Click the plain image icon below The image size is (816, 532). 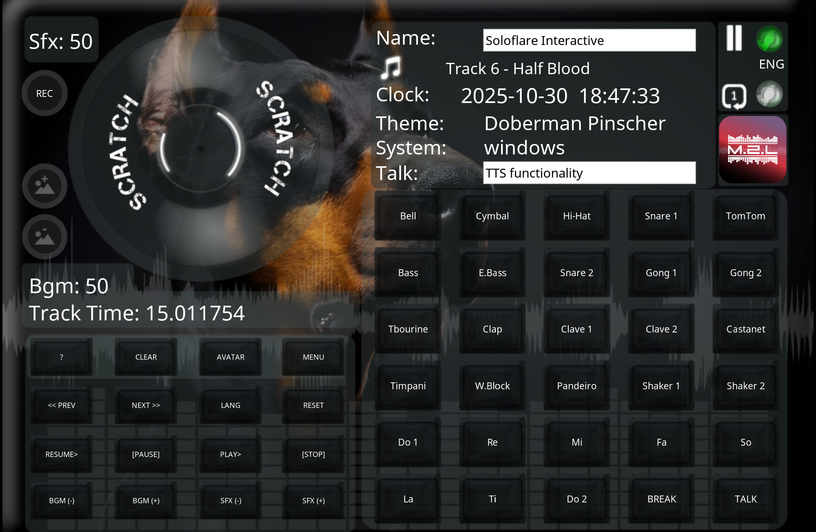point(45,236)
